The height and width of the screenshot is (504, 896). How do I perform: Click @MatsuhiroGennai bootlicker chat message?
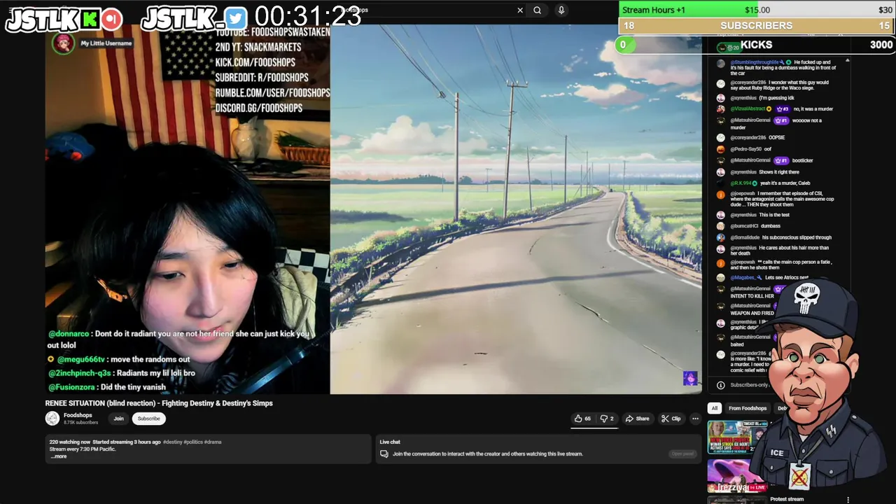[771, 160]
